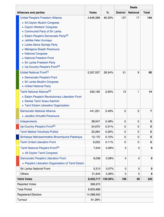Select the Seats header cell
The width and height of the screenshot is (164, 217).
pos(134,7)
